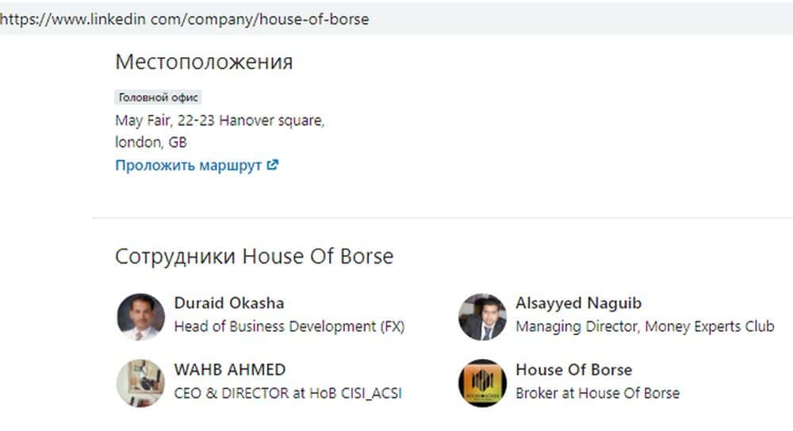Click the external link icon beside Проложить маршрут
This screenshot has width=793, height=431.
[x=273, y=166]
